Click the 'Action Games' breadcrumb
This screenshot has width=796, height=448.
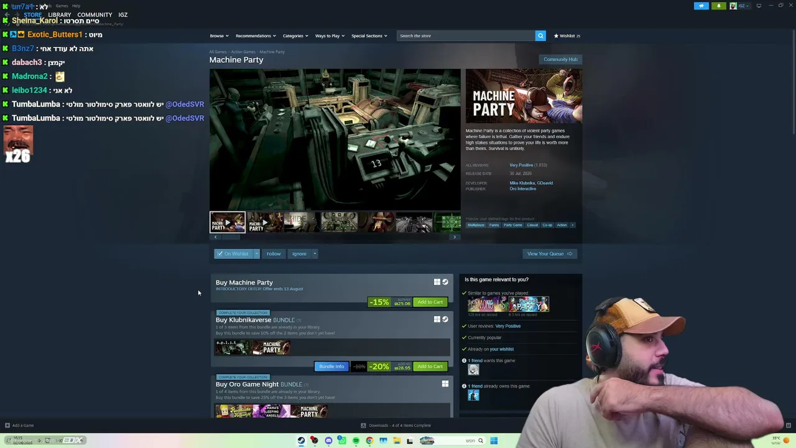coord(243,52)
